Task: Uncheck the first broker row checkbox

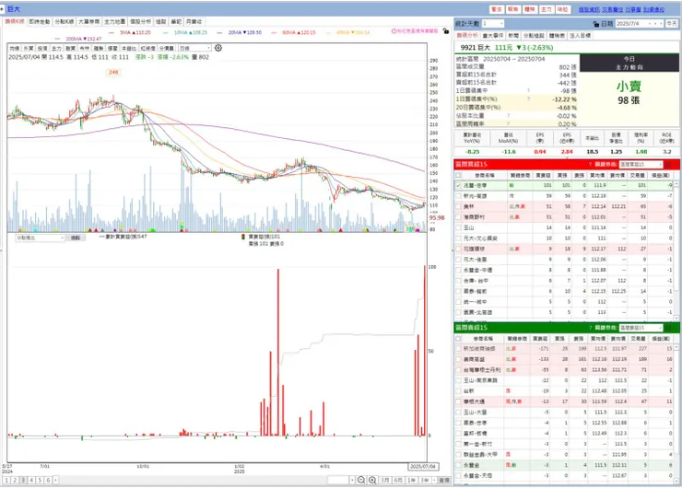Action: click(x=458, y=186)
